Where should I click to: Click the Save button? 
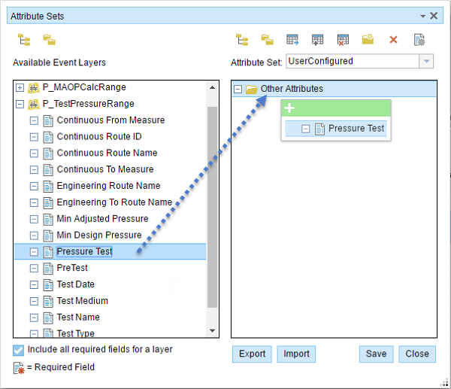click(377, 354)
